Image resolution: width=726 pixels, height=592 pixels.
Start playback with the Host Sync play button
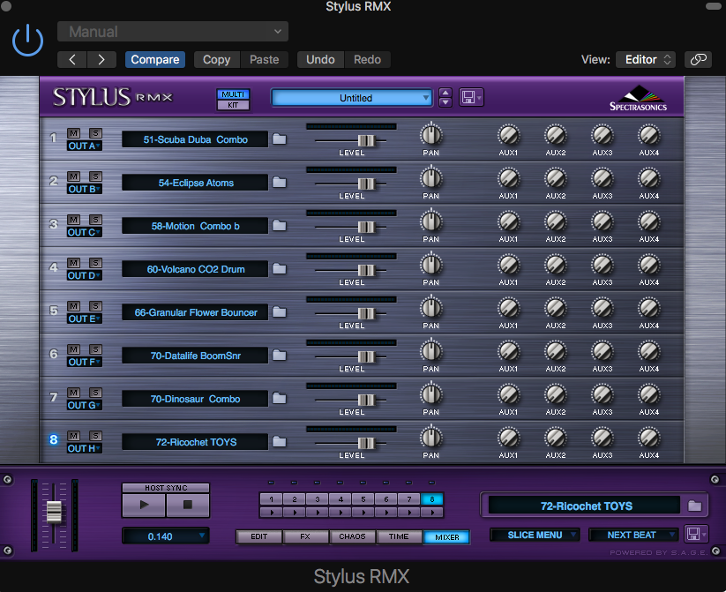click(144, 505)
